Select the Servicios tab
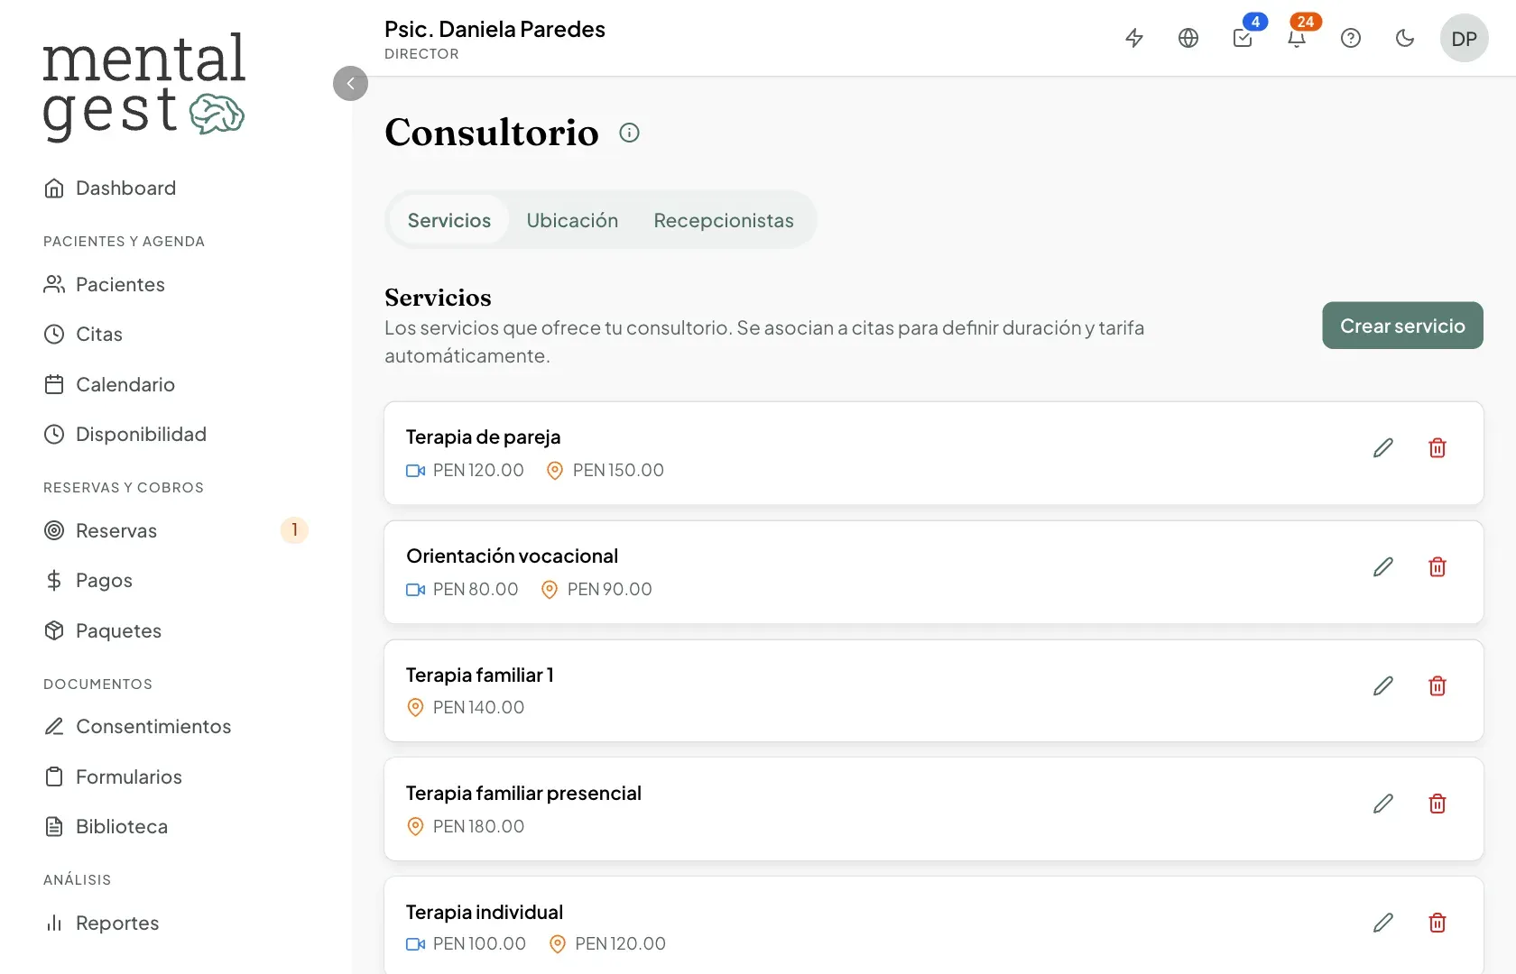Screen dimensions: 1516x974 tap(449, 220)
